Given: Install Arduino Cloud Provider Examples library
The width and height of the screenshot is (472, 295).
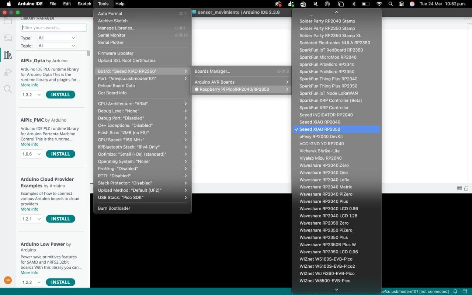Looking at the screenshot, I should point(60,219).
